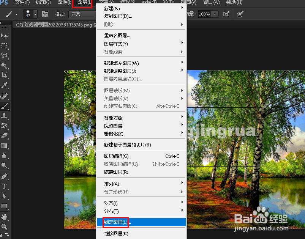
Task: Open the 窗口(W) menu
Action: coord(211,2)
